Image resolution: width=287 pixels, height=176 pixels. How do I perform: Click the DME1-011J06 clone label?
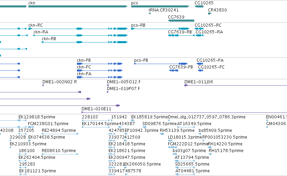point(199,82)
